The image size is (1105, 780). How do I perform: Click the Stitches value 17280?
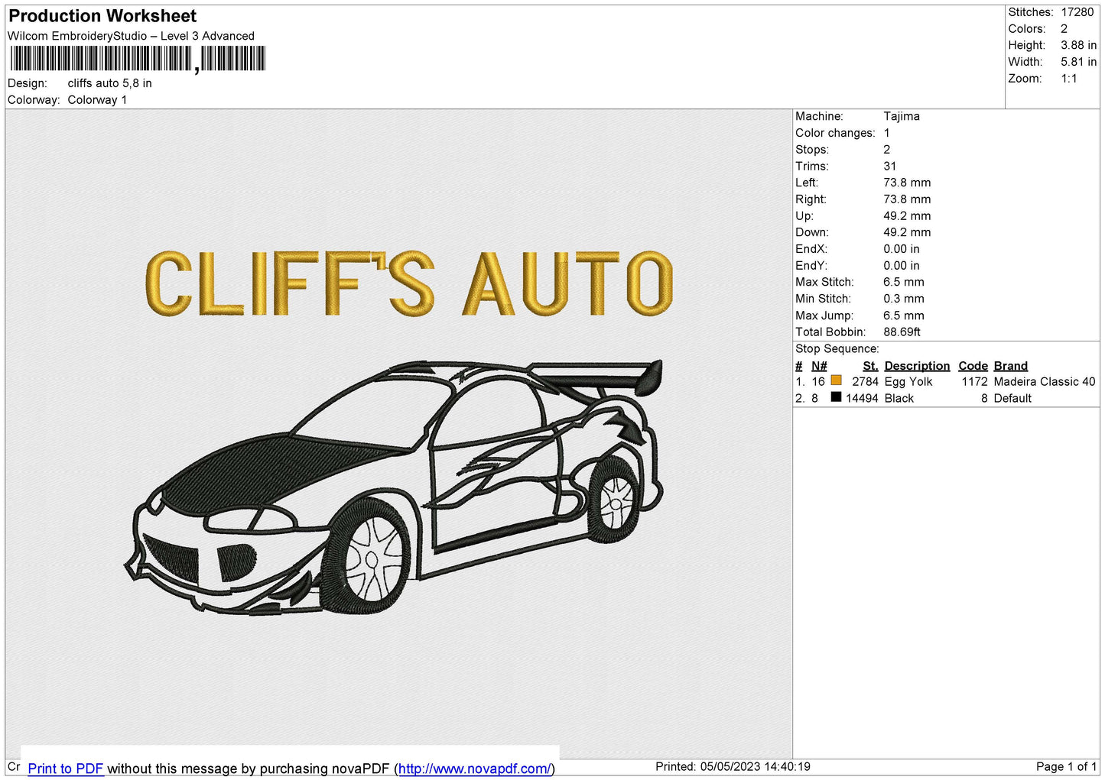pyautogui.click(x=1077, y=12)
